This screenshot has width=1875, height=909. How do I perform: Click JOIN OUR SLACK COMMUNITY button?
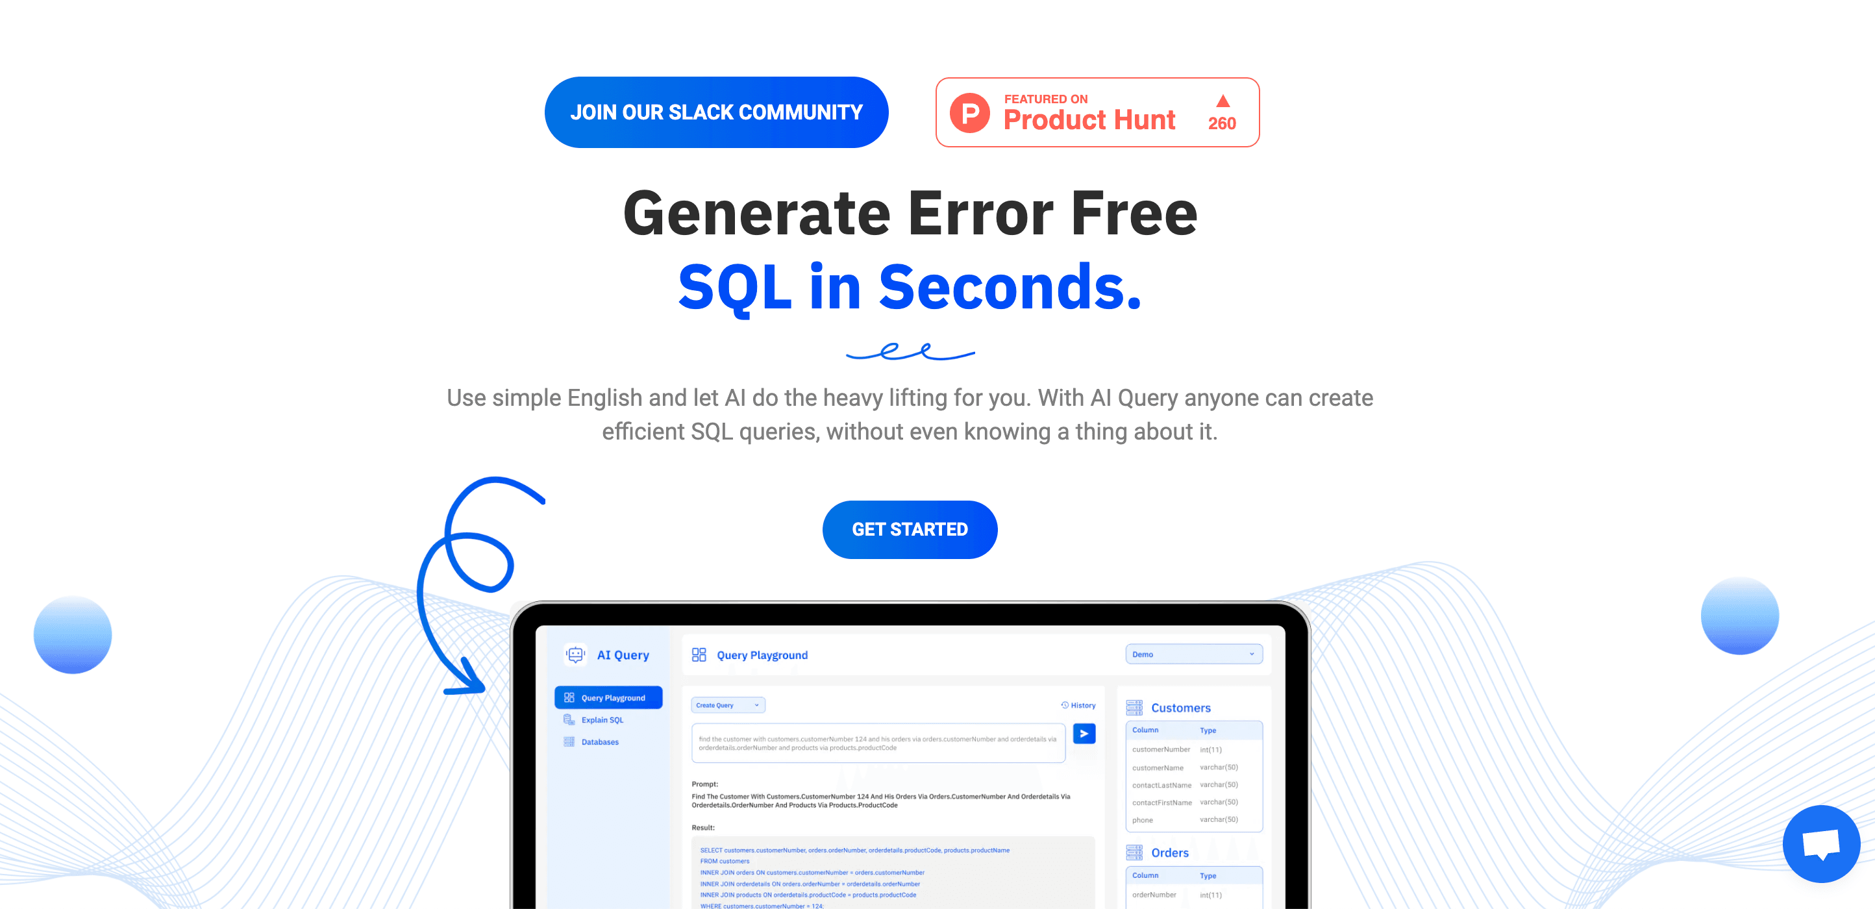[x=715, y=111]
